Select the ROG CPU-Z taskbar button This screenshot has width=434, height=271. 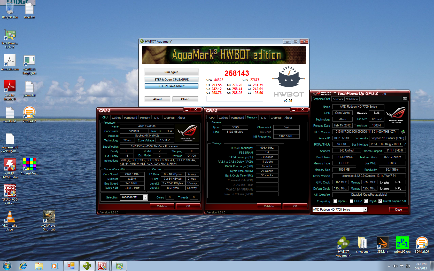coord(103,266)
